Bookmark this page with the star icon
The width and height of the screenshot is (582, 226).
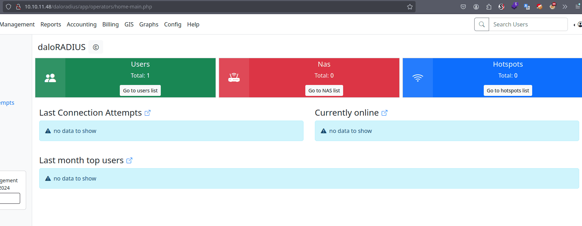coord(410,7)
